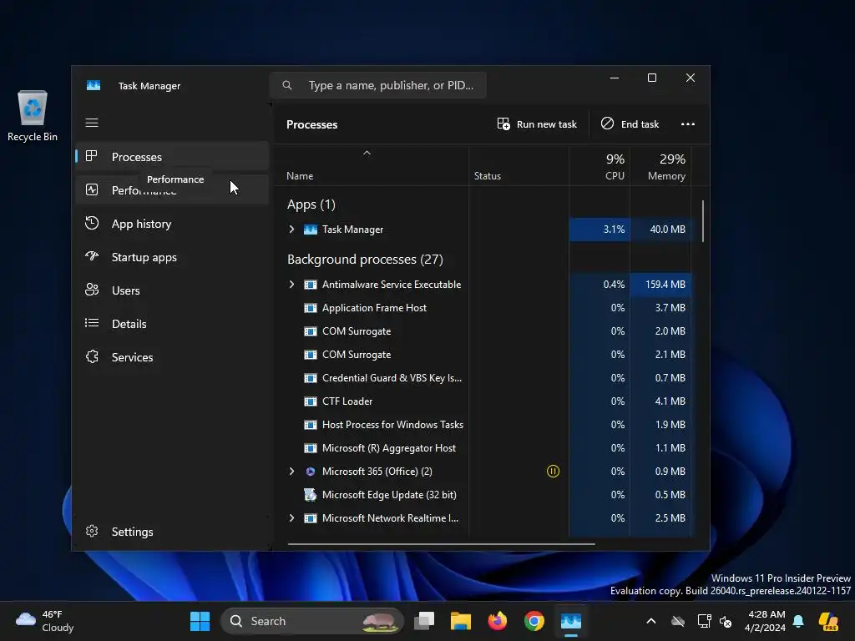Screen dimensions: 855x641
Task: Click the search magnifier icon in Task Manager
Action: (x=287, y=85)
